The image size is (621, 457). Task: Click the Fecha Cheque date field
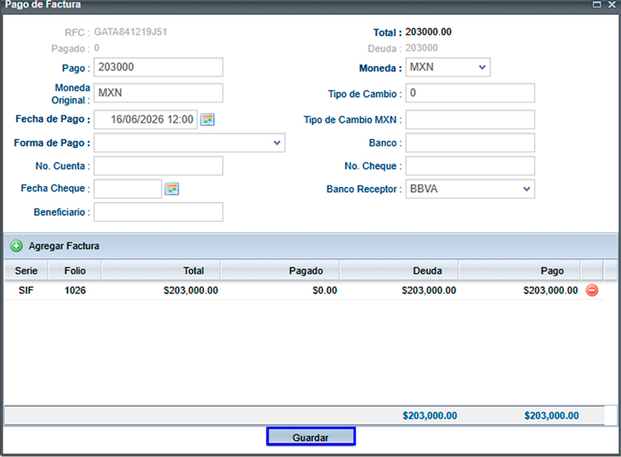coord(127,189)
